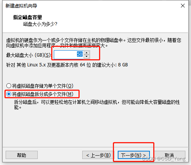Select 将虚拟磁盘拆分成多个文件(M) radio option
This screenshot has width=191, height=165.
coord(40,94)
